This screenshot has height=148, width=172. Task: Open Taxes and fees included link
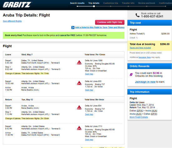140,48
